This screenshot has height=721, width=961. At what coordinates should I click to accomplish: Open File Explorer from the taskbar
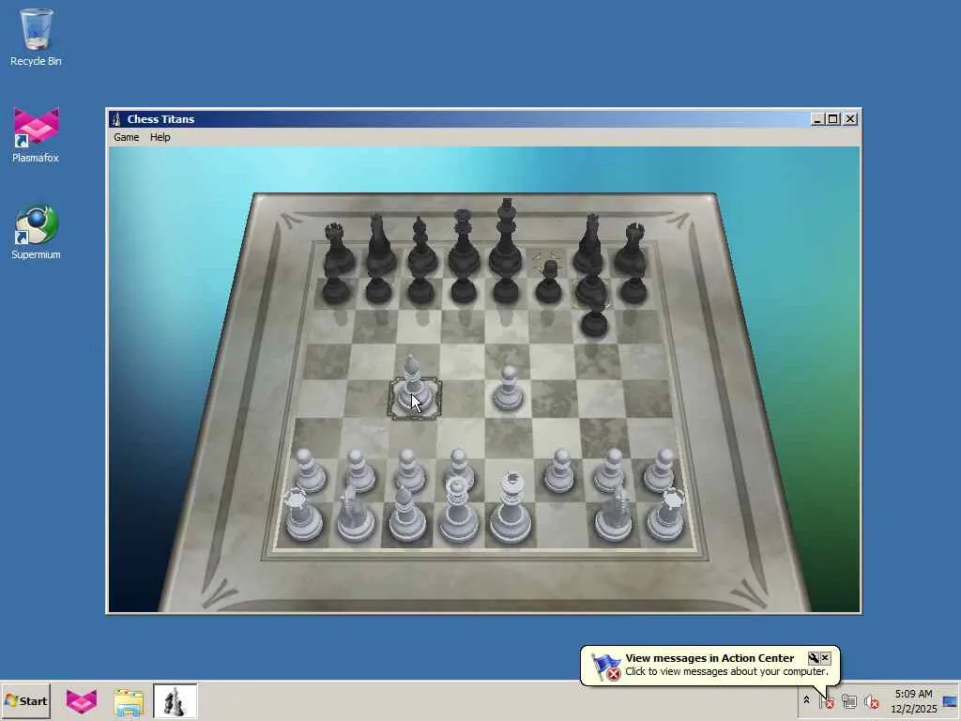tap(129, 702)
